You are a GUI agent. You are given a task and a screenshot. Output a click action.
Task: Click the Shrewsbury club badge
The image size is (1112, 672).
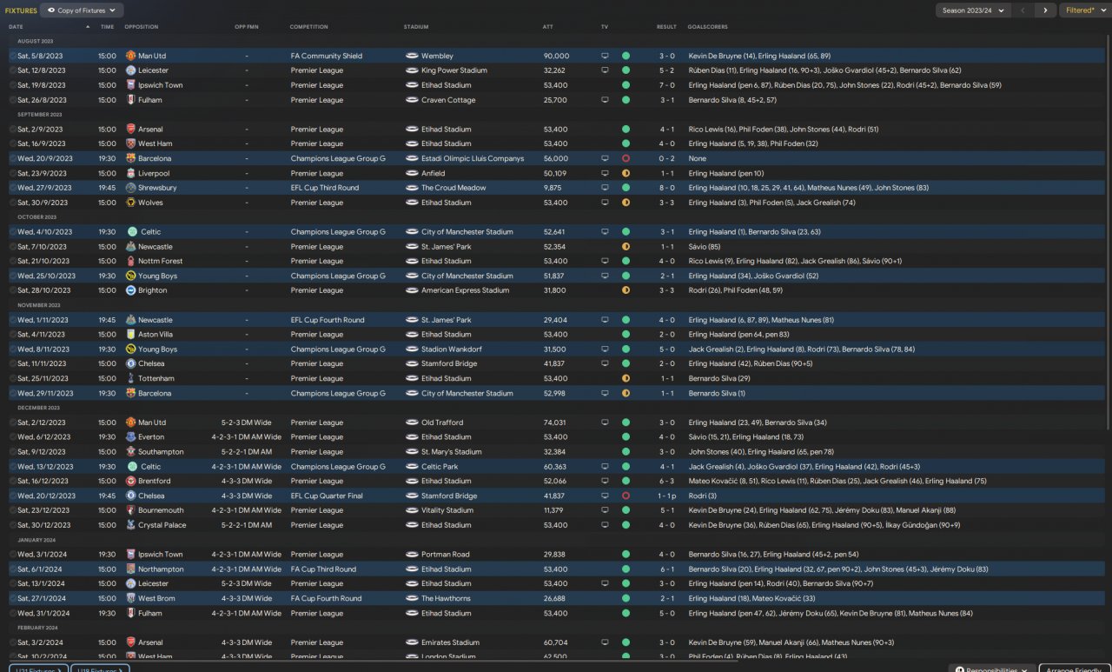click(x=131, y=188)
